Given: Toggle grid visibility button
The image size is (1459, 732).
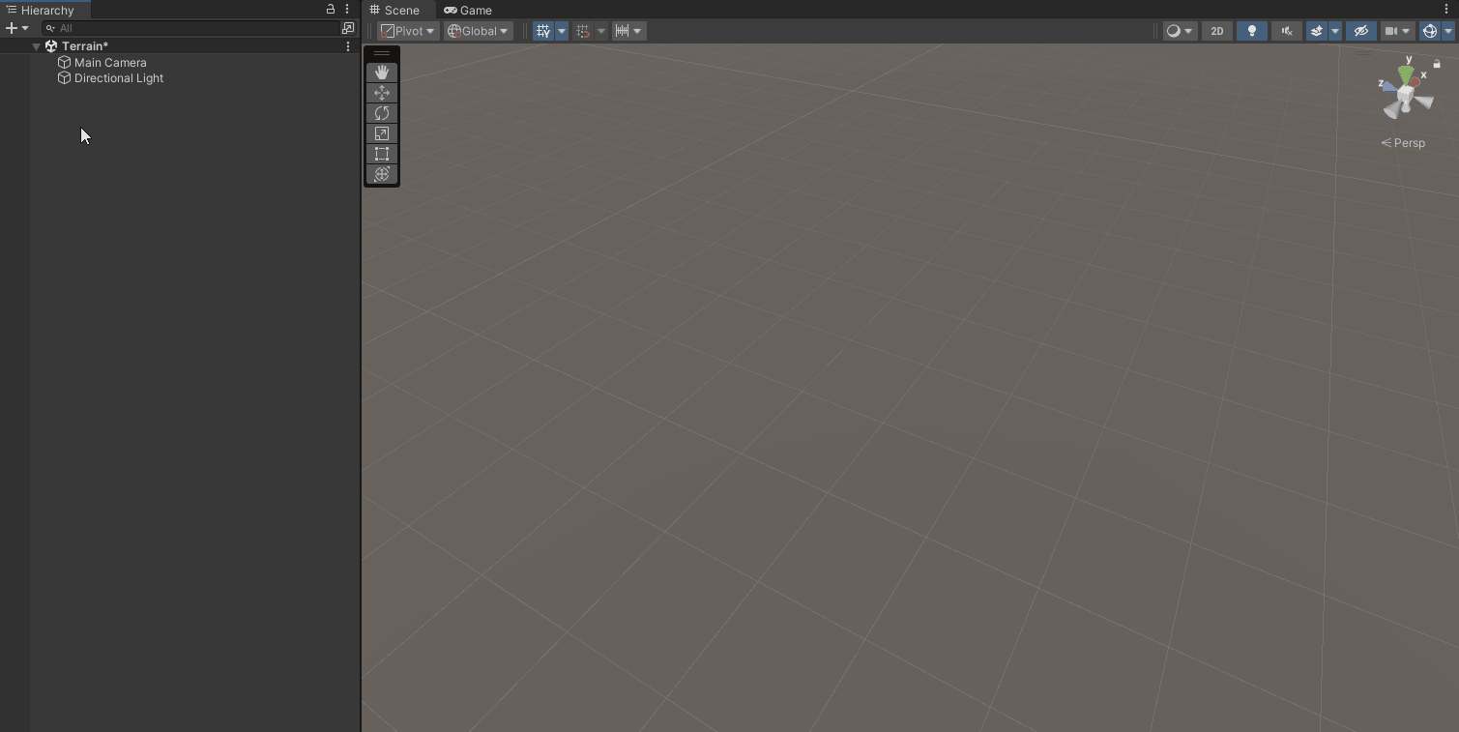Looking at the screenshot, I should [543, 31].
